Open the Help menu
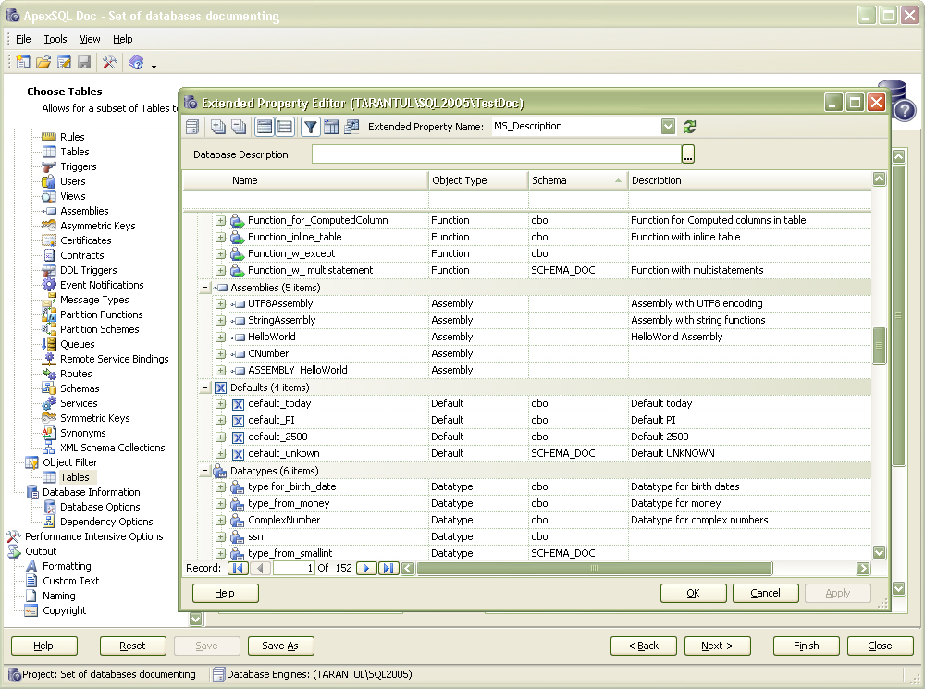 coord(123,39)
